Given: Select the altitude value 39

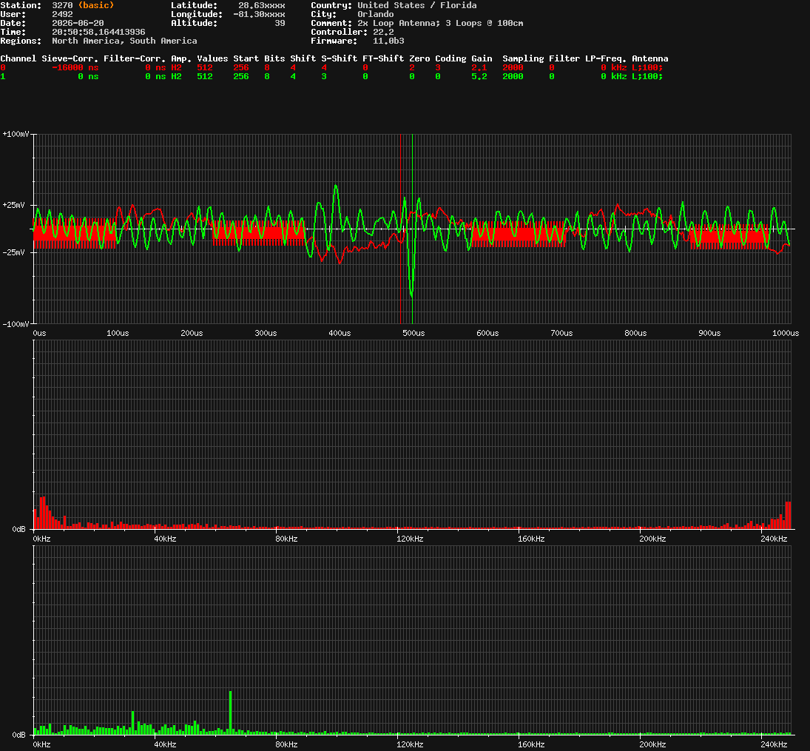Looking at the screenshot, I should 280,23.
